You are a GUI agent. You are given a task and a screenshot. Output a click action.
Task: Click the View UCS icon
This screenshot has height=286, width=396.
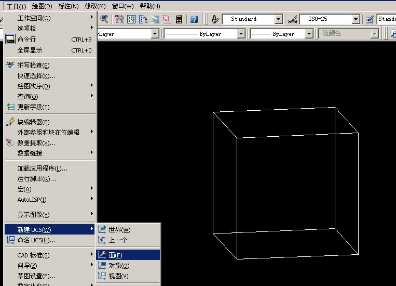point(102,276)
